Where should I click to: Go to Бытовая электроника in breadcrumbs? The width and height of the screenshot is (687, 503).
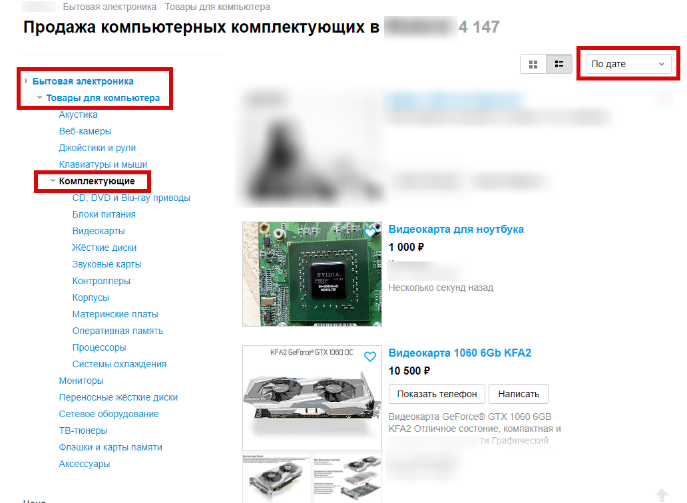tap(110, 7)
